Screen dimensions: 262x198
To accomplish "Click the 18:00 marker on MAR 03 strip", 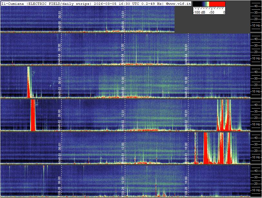I will 186,83.
